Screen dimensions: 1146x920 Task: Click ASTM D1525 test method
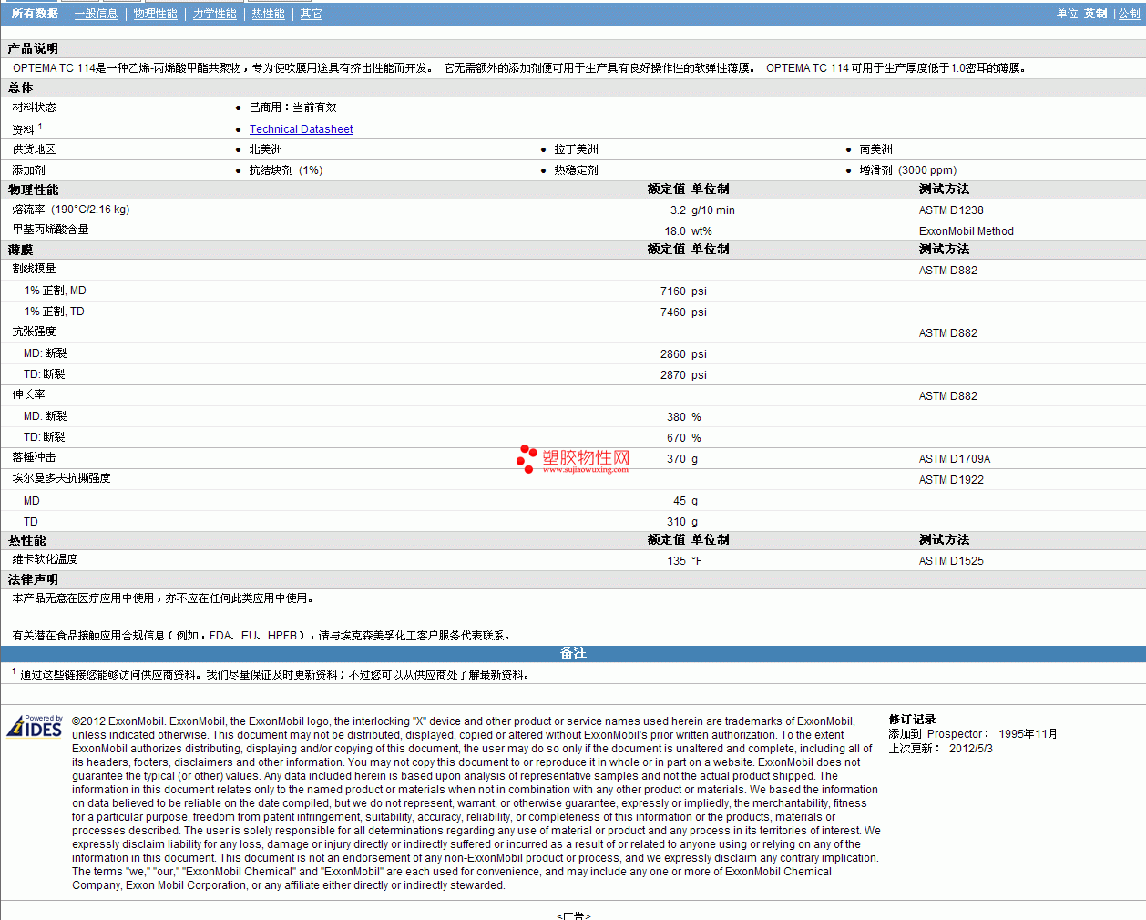click(951, 561)
